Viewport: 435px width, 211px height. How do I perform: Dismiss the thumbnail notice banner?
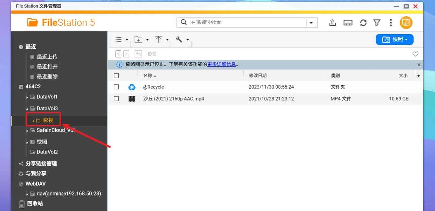pos(419,65)
